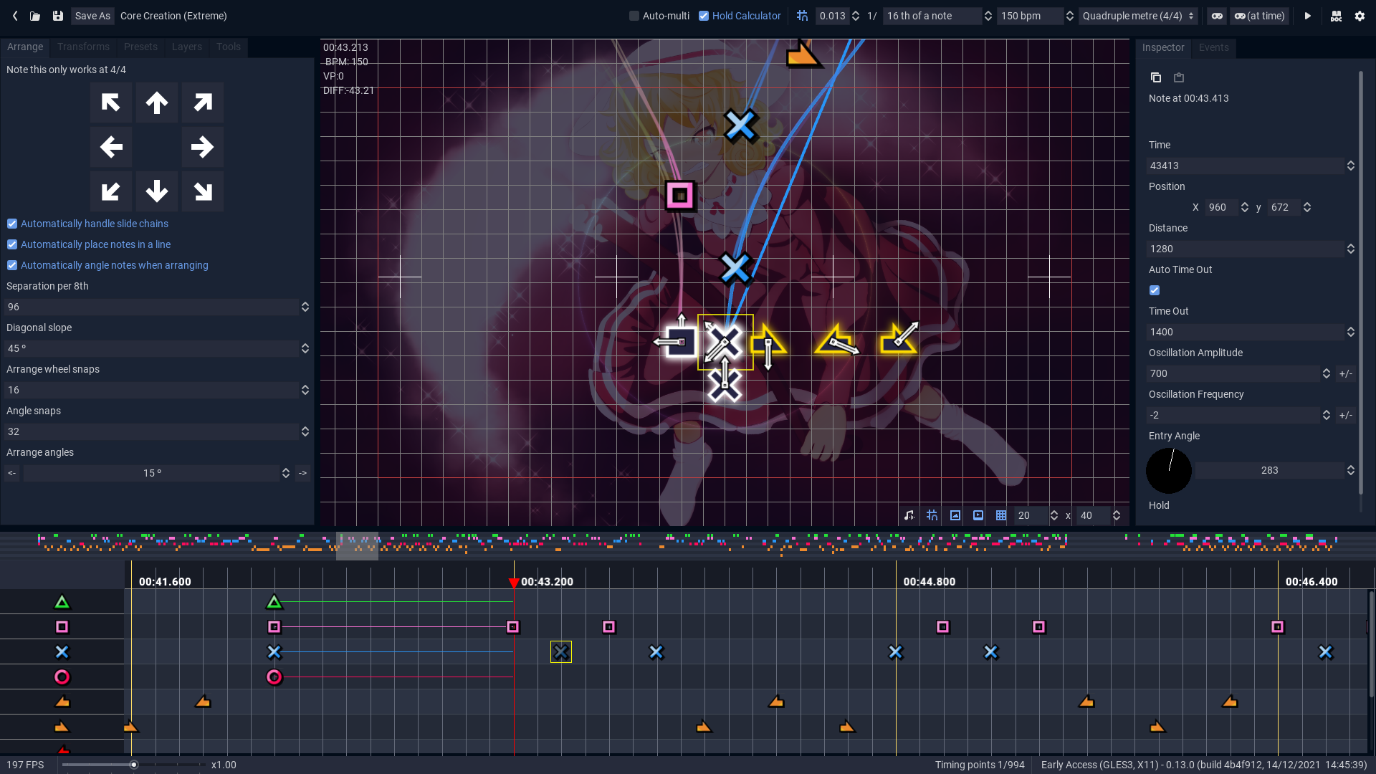
Task: Click the snap-to-grid timing icon beside 0.013
Action: (802, 16)
